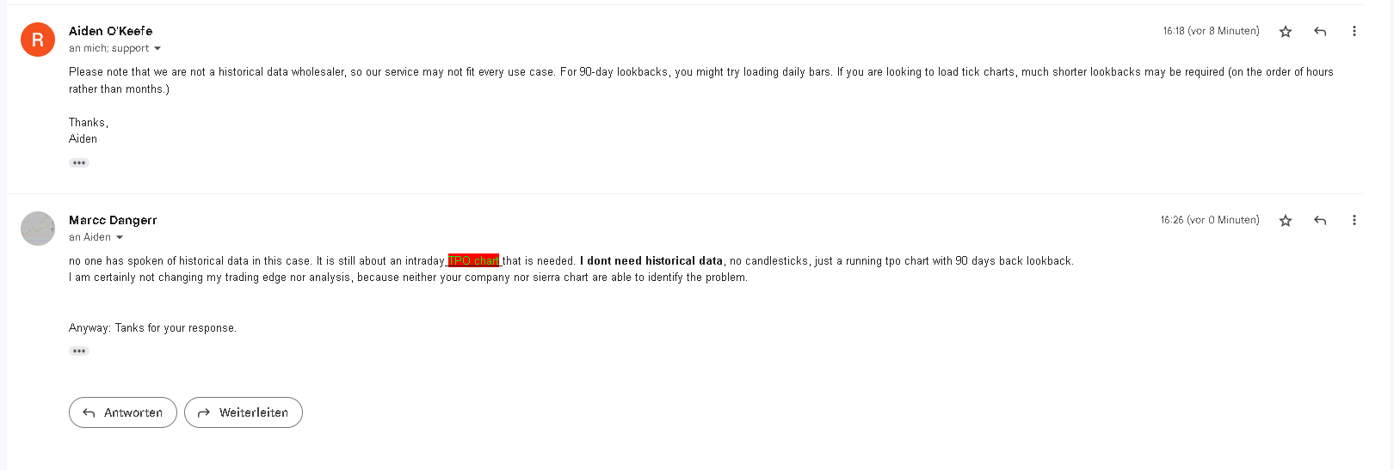This screenshot has width=1394, height=470.
Task: Reply to Marcc Dangerr's email via arrow icon
Action: tap(1320, 221)
